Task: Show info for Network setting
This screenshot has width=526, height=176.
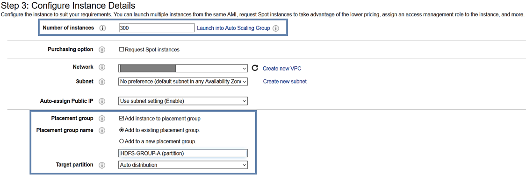Action: [101, 67]
